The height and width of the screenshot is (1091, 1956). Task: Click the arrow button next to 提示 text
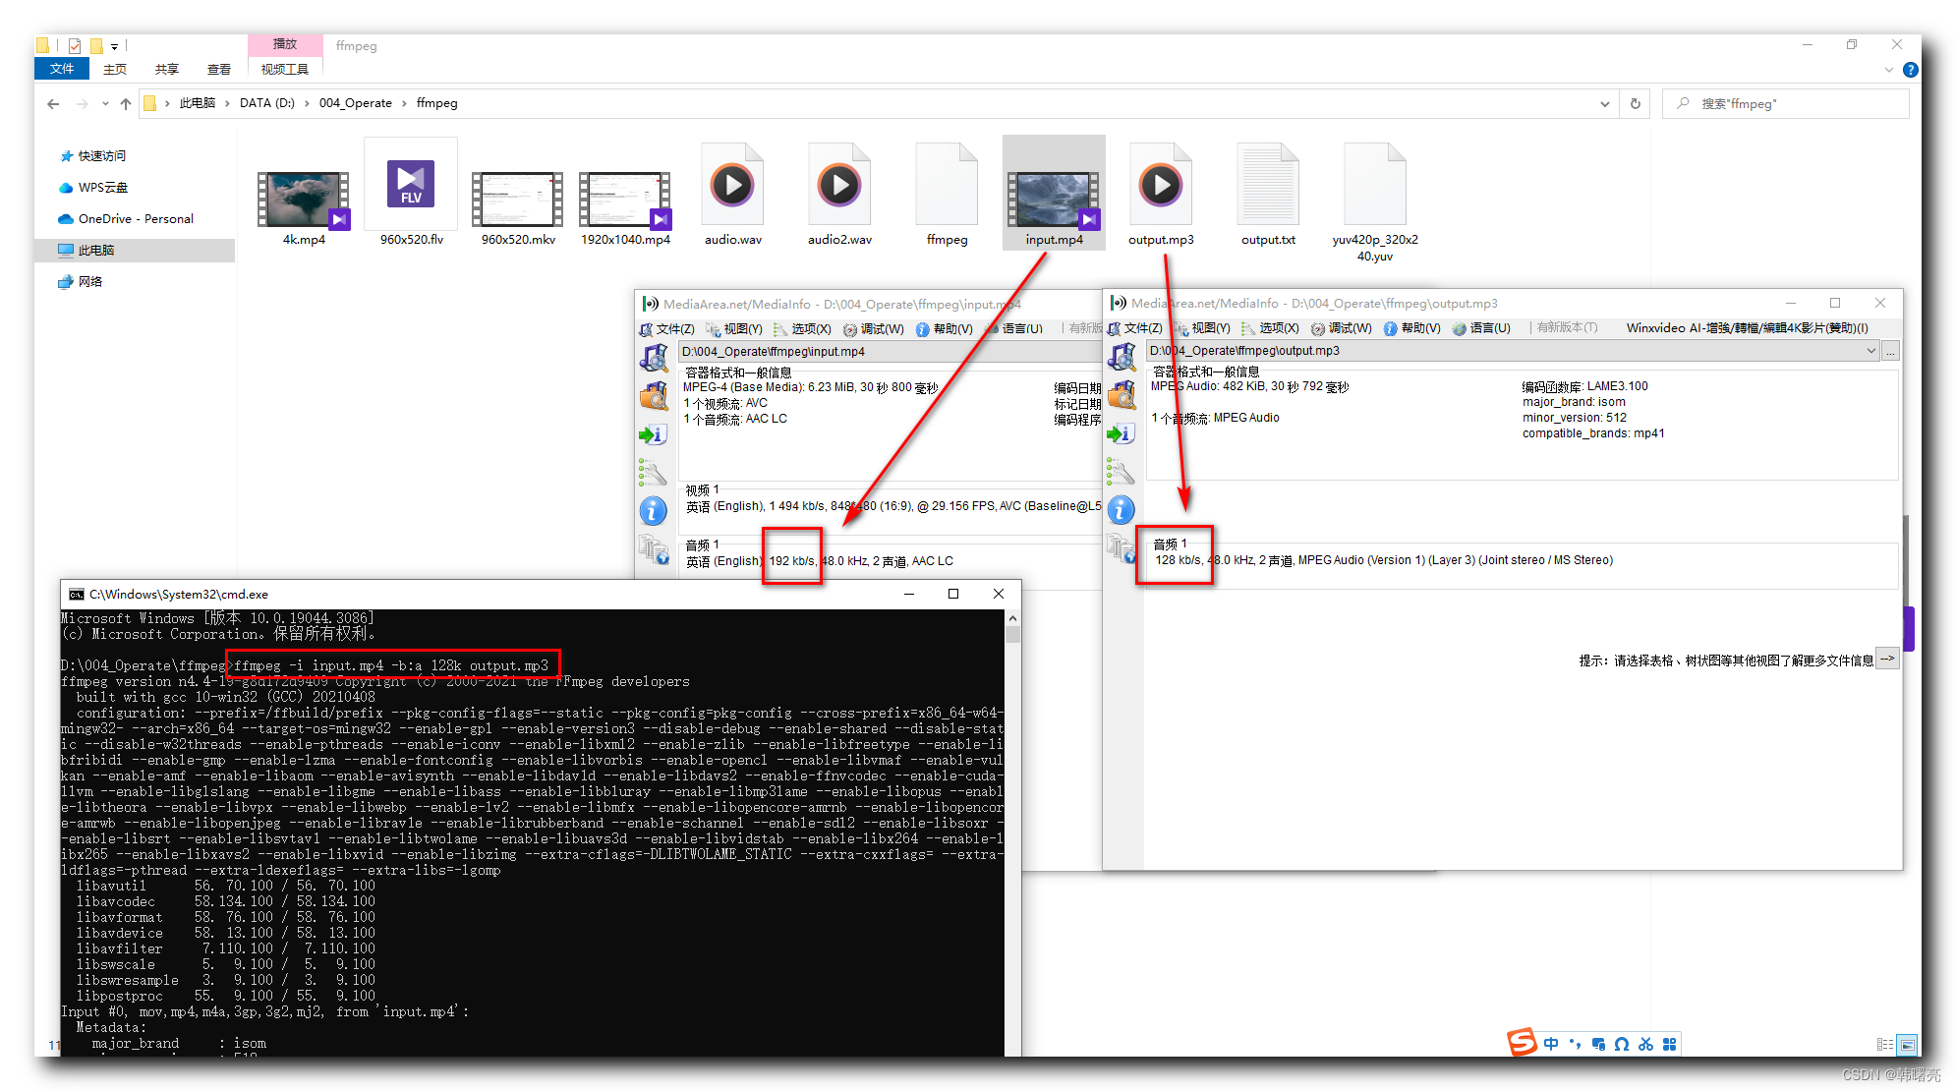[1887, 660]
